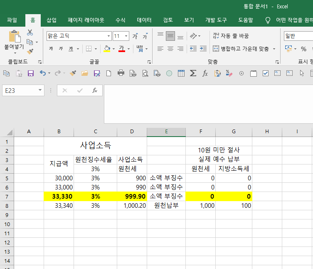Switch to the 수식 ribbon tab
Screen dimensions: 313x269
[121, 20]
